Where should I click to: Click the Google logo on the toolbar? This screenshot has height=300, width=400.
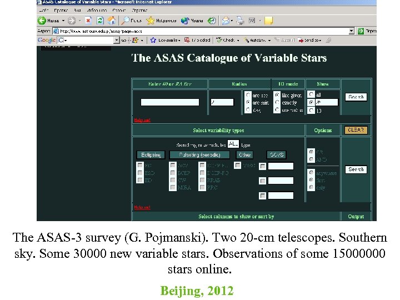pos(47,40)
